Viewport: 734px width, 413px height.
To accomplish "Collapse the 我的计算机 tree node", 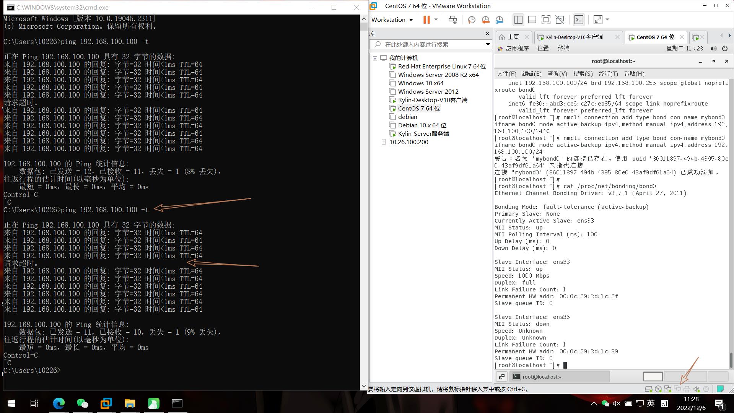I will coord(375,58).
